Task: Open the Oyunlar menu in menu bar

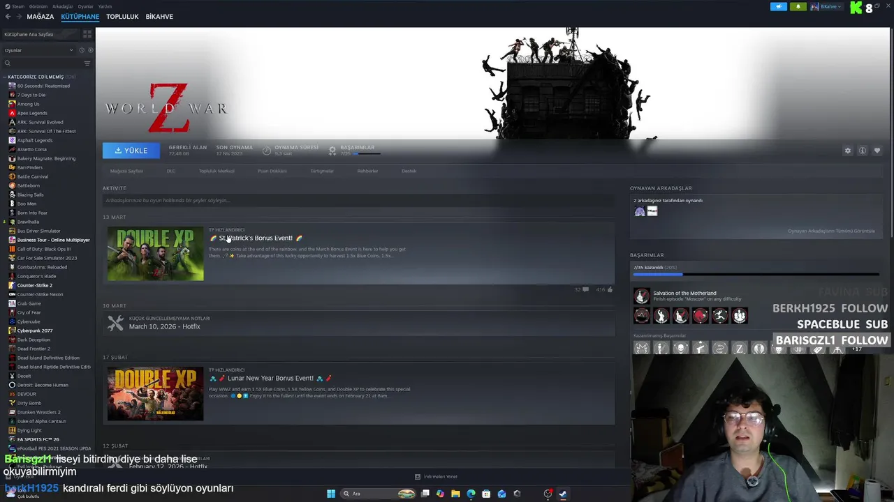Action: coord(85,6)
